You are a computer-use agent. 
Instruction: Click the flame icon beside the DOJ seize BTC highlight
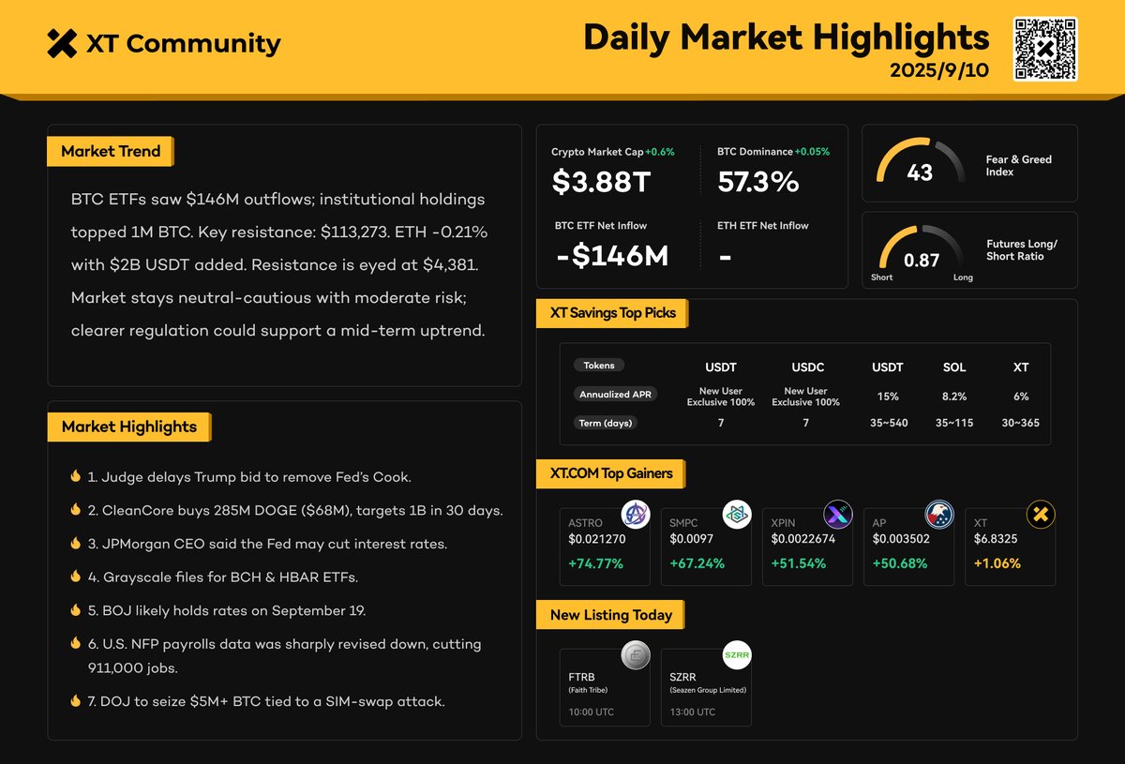(75, 701)
